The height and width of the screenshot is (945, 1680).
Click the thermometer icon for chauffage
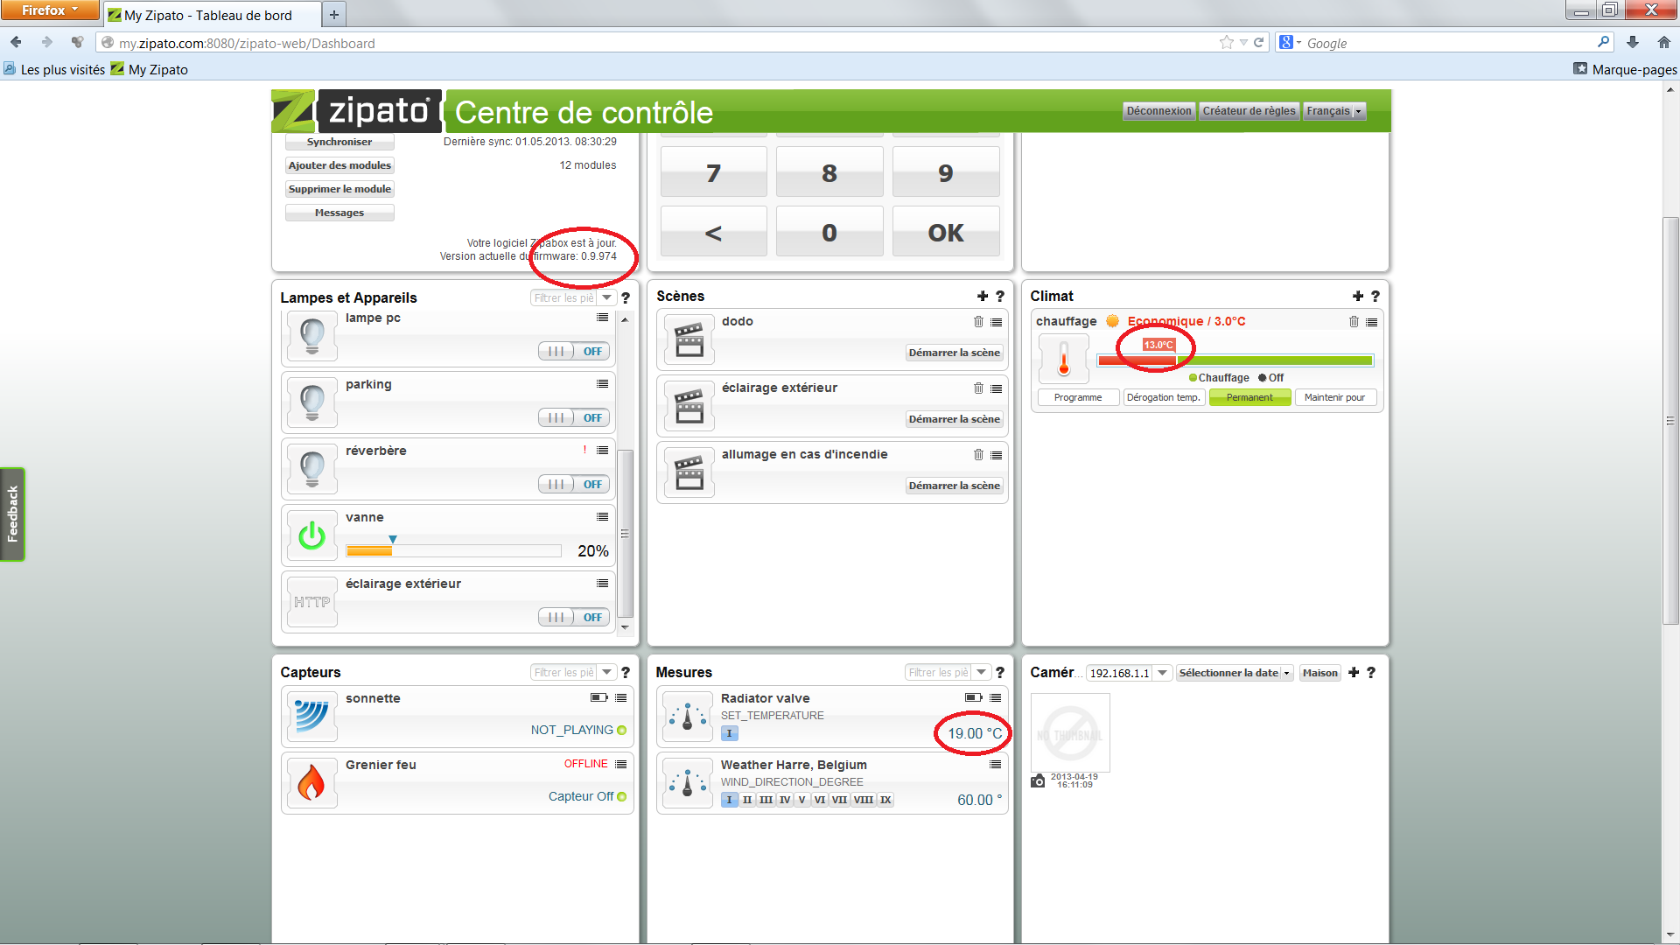(x=1064, y=359)
